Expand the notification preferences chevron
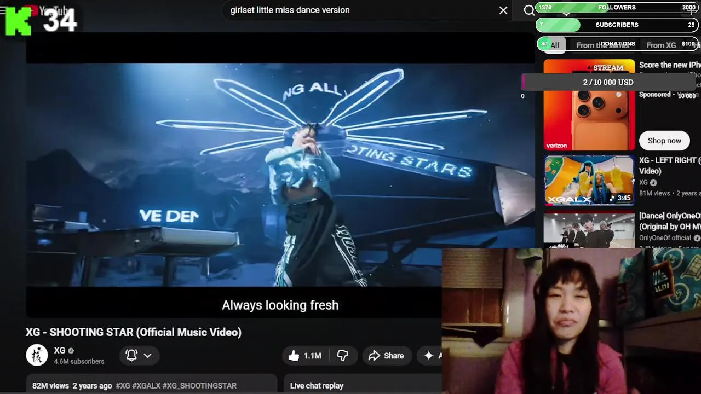 click(147, 355)
